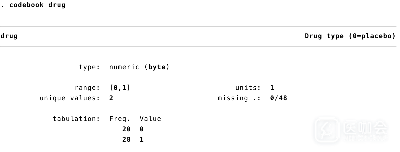Click the Chinese watermark text beside logo

365,128
